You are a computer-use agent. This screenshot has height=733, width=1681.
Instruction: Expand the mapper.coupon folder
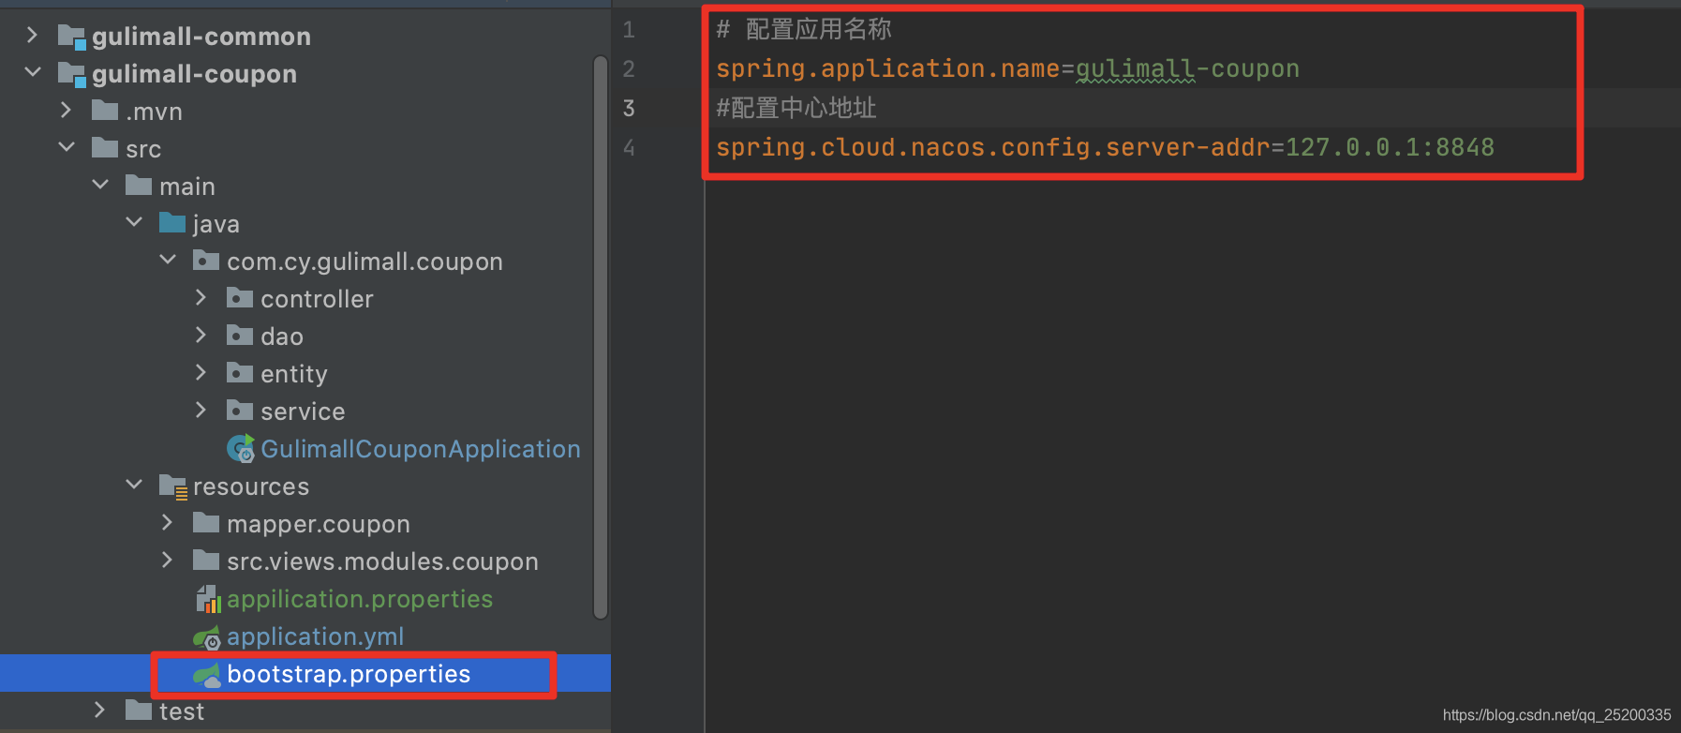coord(167,523)
